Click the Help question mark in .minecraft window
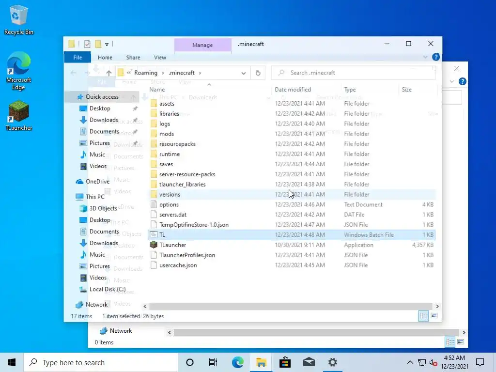 pyautogui.click(x=435, y=57)
